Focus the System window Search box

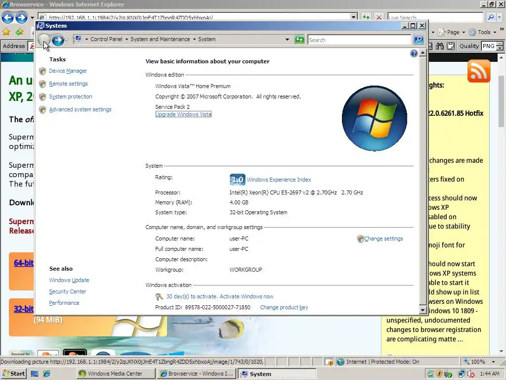pos(359,40)
